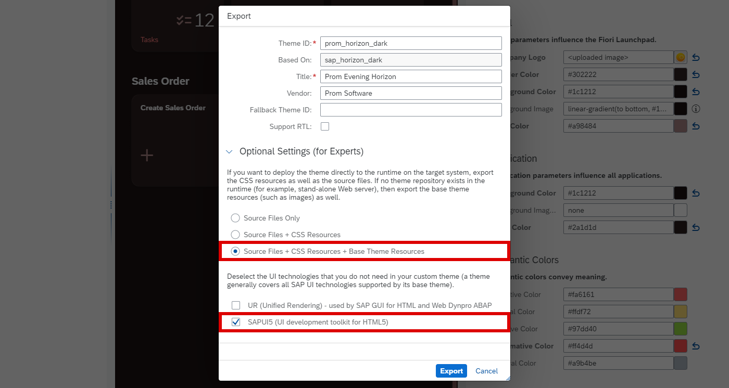Reset the Company Logo parameter
Screen dimensions: 729x388
(696, 57)
